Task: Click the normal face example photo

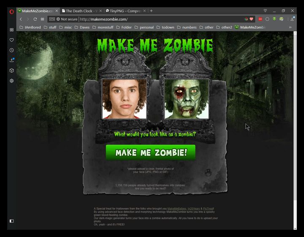Action: coord(124,99)
